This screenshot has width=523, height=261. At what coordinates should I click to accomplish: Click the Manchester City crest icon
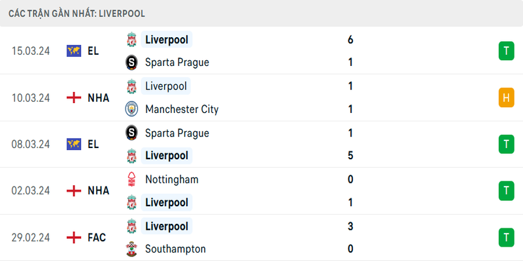(x=131, y=109)
